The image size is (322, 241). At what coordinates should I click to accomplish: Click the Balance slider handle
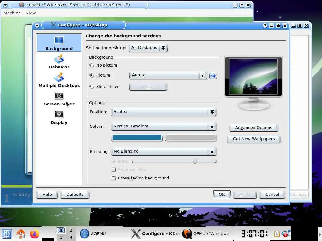[194, 161]
